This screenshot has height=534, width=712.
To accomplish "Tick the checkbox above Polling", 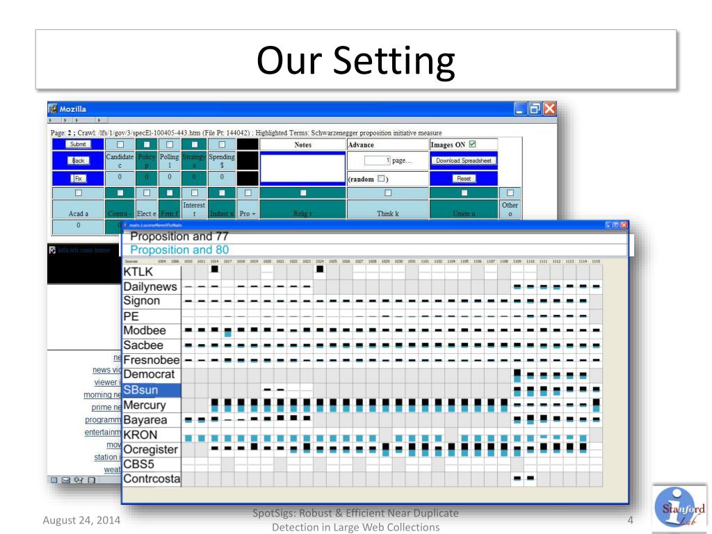I will coord(170,145).
